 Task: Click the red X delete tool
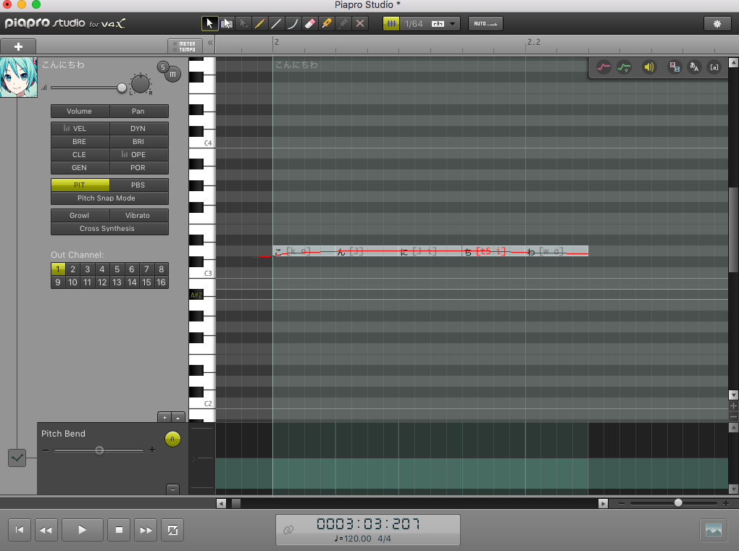pos(360,24)
